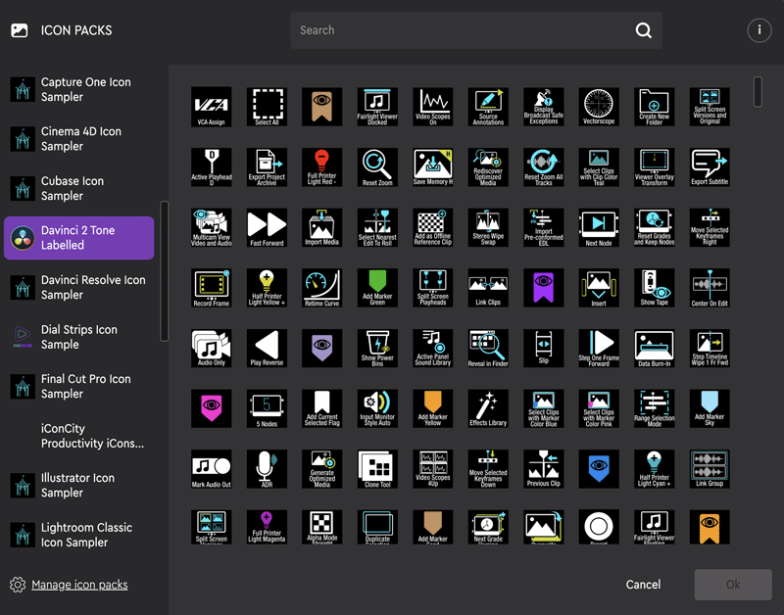Pick the Effects Library icon
This screenshot has width=784, height=615.
[x=488, y=408]
